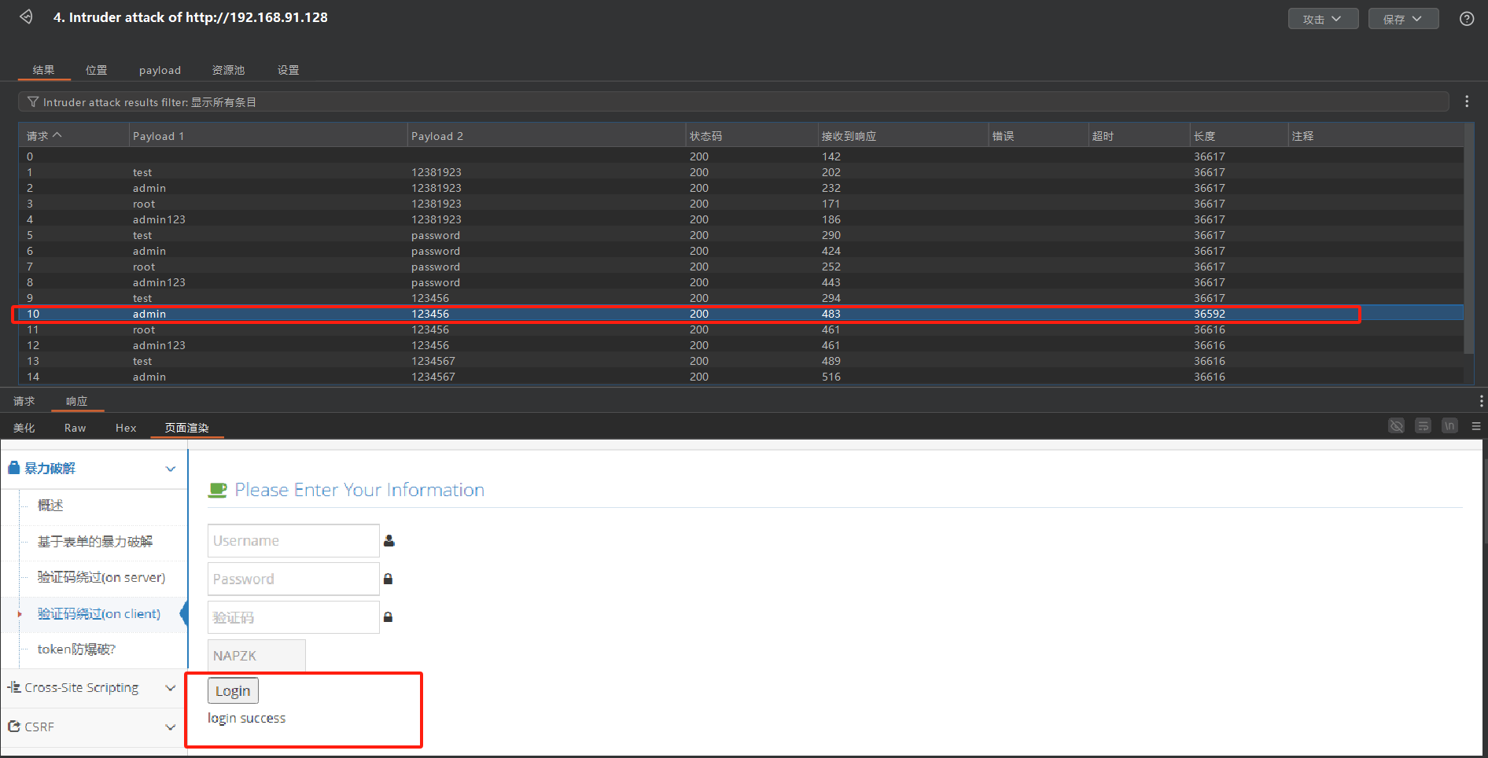This screenshot has height=758, width=1488.
Task: Sort by the 超时 column header
Action: click(x=1139, y=136)
